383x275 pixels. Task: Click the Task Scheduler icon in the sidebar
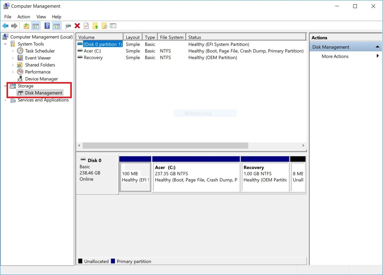(20, 51)
